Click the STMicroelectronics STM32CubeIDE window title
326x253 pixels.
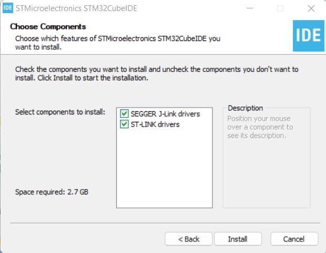pos(73,8)
